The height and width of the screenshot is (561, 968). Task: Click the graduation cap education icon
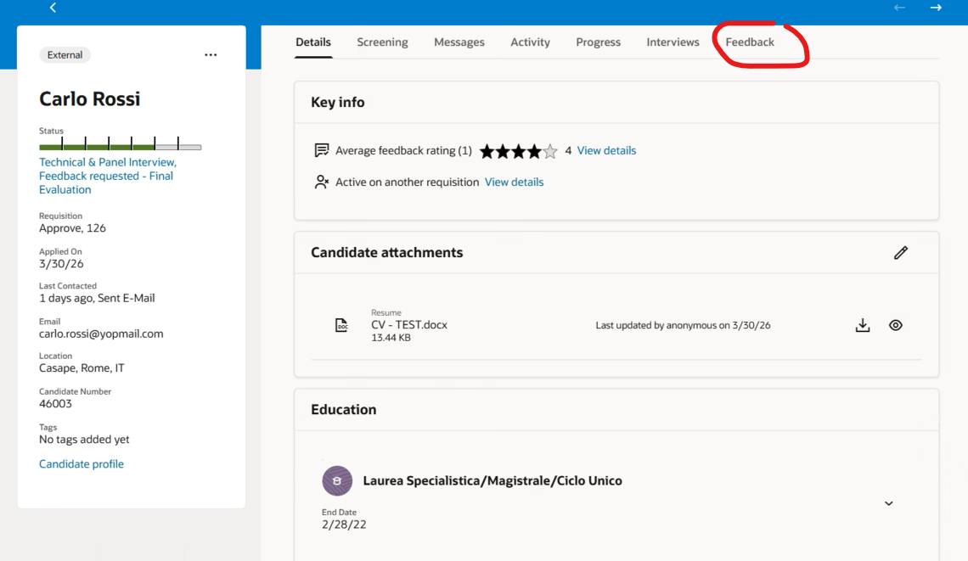(337, 481)
